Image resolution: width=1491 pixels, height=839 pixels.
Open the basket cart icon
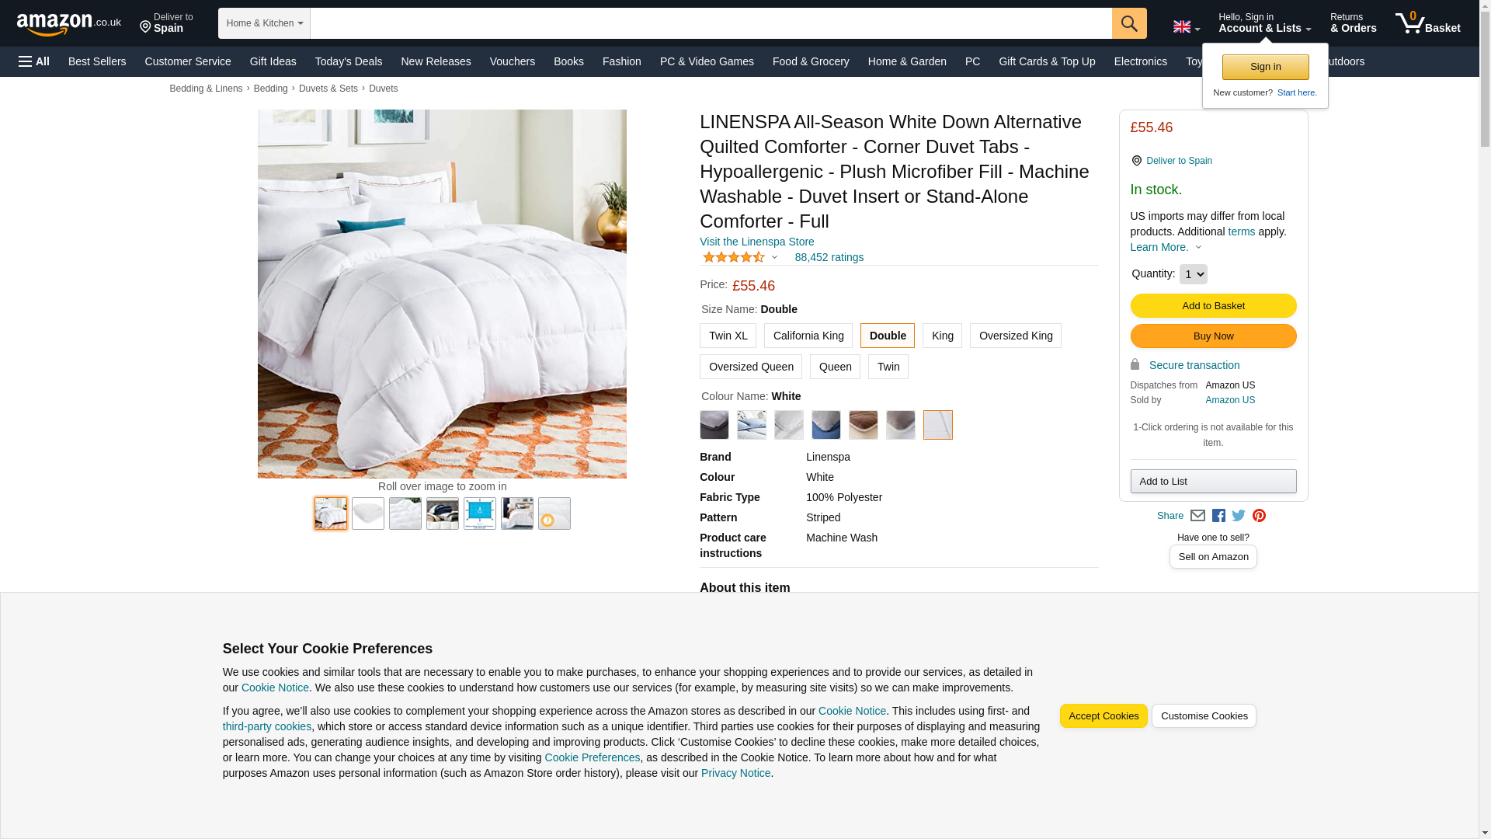pyautogui.click(x=1427, y=23)
